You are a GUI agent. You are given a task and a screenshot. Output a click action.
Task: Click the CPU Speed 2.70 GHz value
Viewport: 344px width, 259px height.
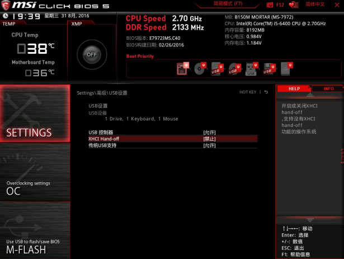pos(187,18)
